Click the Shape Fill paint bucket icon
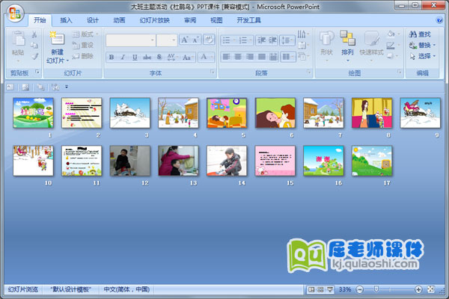The height and width of the screenshot is (299, 449). tap(391, 34)
